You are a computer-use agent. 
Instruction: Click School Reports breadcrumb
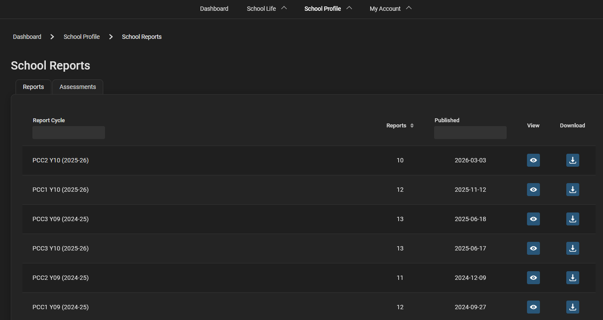(142, 37)
